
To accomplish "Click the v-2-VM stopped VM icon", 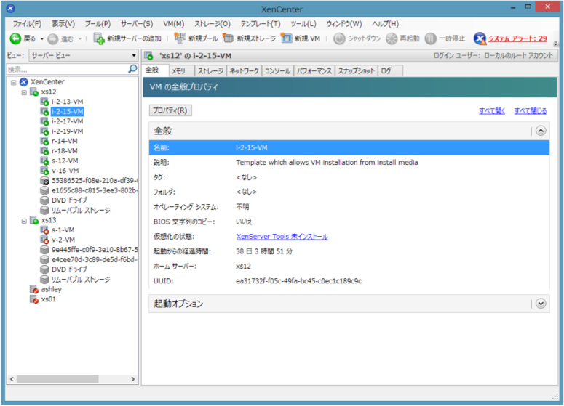I will coord(44,240).
